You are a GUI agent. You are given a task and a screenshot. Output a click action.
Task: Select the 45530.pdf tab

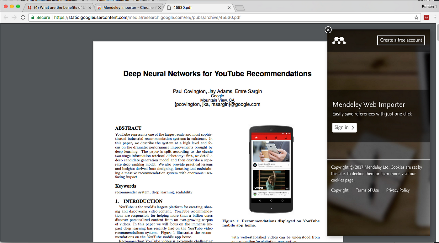pos(199,8)
